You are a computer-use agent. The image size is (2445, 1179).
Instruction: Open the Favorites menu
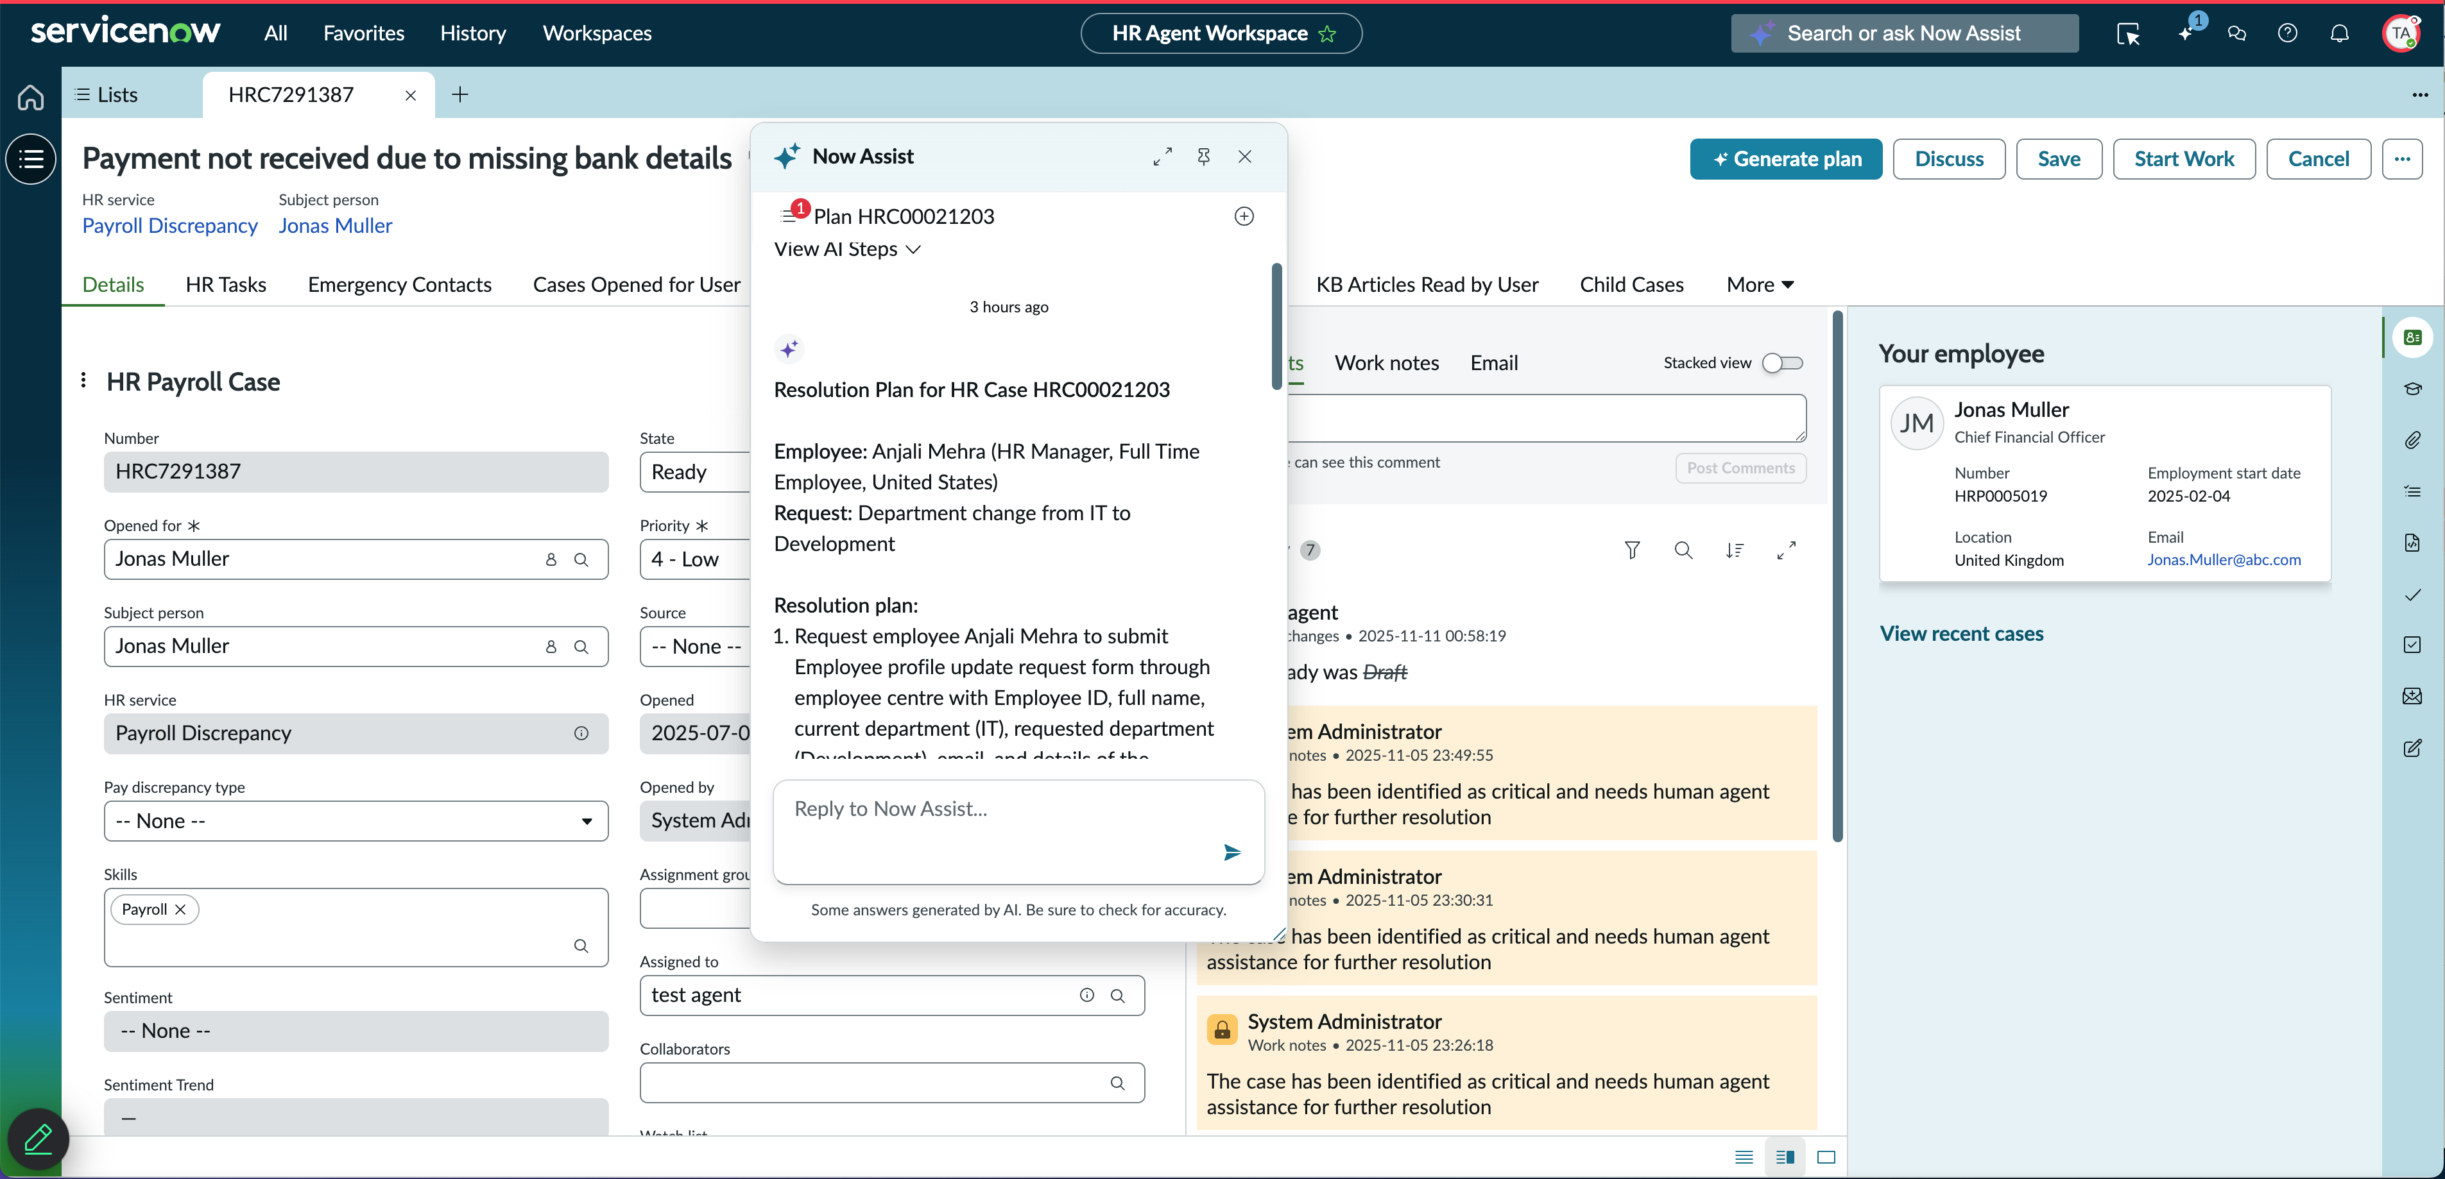tap(363, 34)
